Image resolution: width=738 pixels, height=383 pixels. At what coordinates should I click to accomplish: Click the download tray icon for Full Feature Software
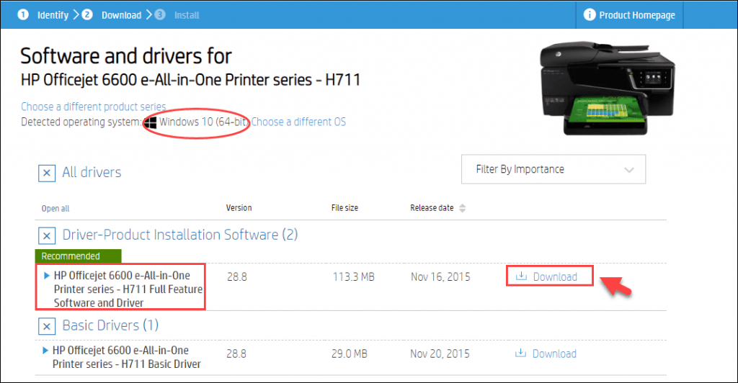click(x=521, y=276)
